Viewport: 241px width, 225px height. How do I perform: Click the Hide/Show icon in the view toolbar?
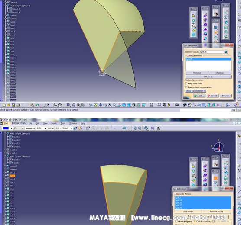[x=139, y=105]
